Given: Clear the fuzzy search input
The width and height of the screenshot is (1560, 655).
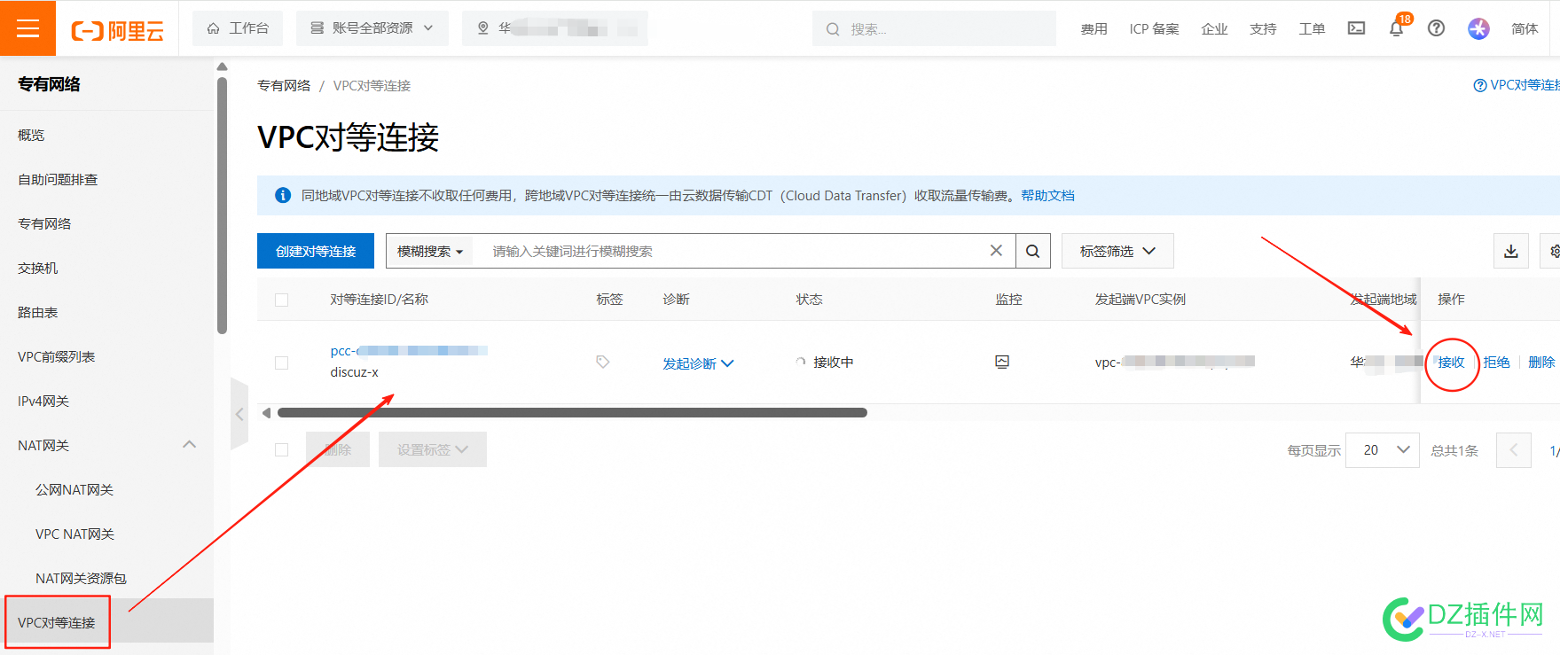Looking at the screenshot, I should pos(996,251).
